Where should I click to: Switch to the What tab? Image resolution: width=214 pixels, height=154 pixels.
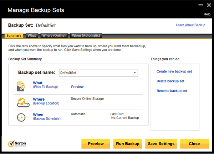pyautogui.click(x=32, y=36)
